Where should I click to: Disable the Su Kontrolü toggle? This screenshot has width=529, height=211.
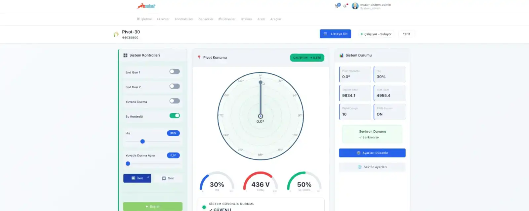click(x=175, y=116)
